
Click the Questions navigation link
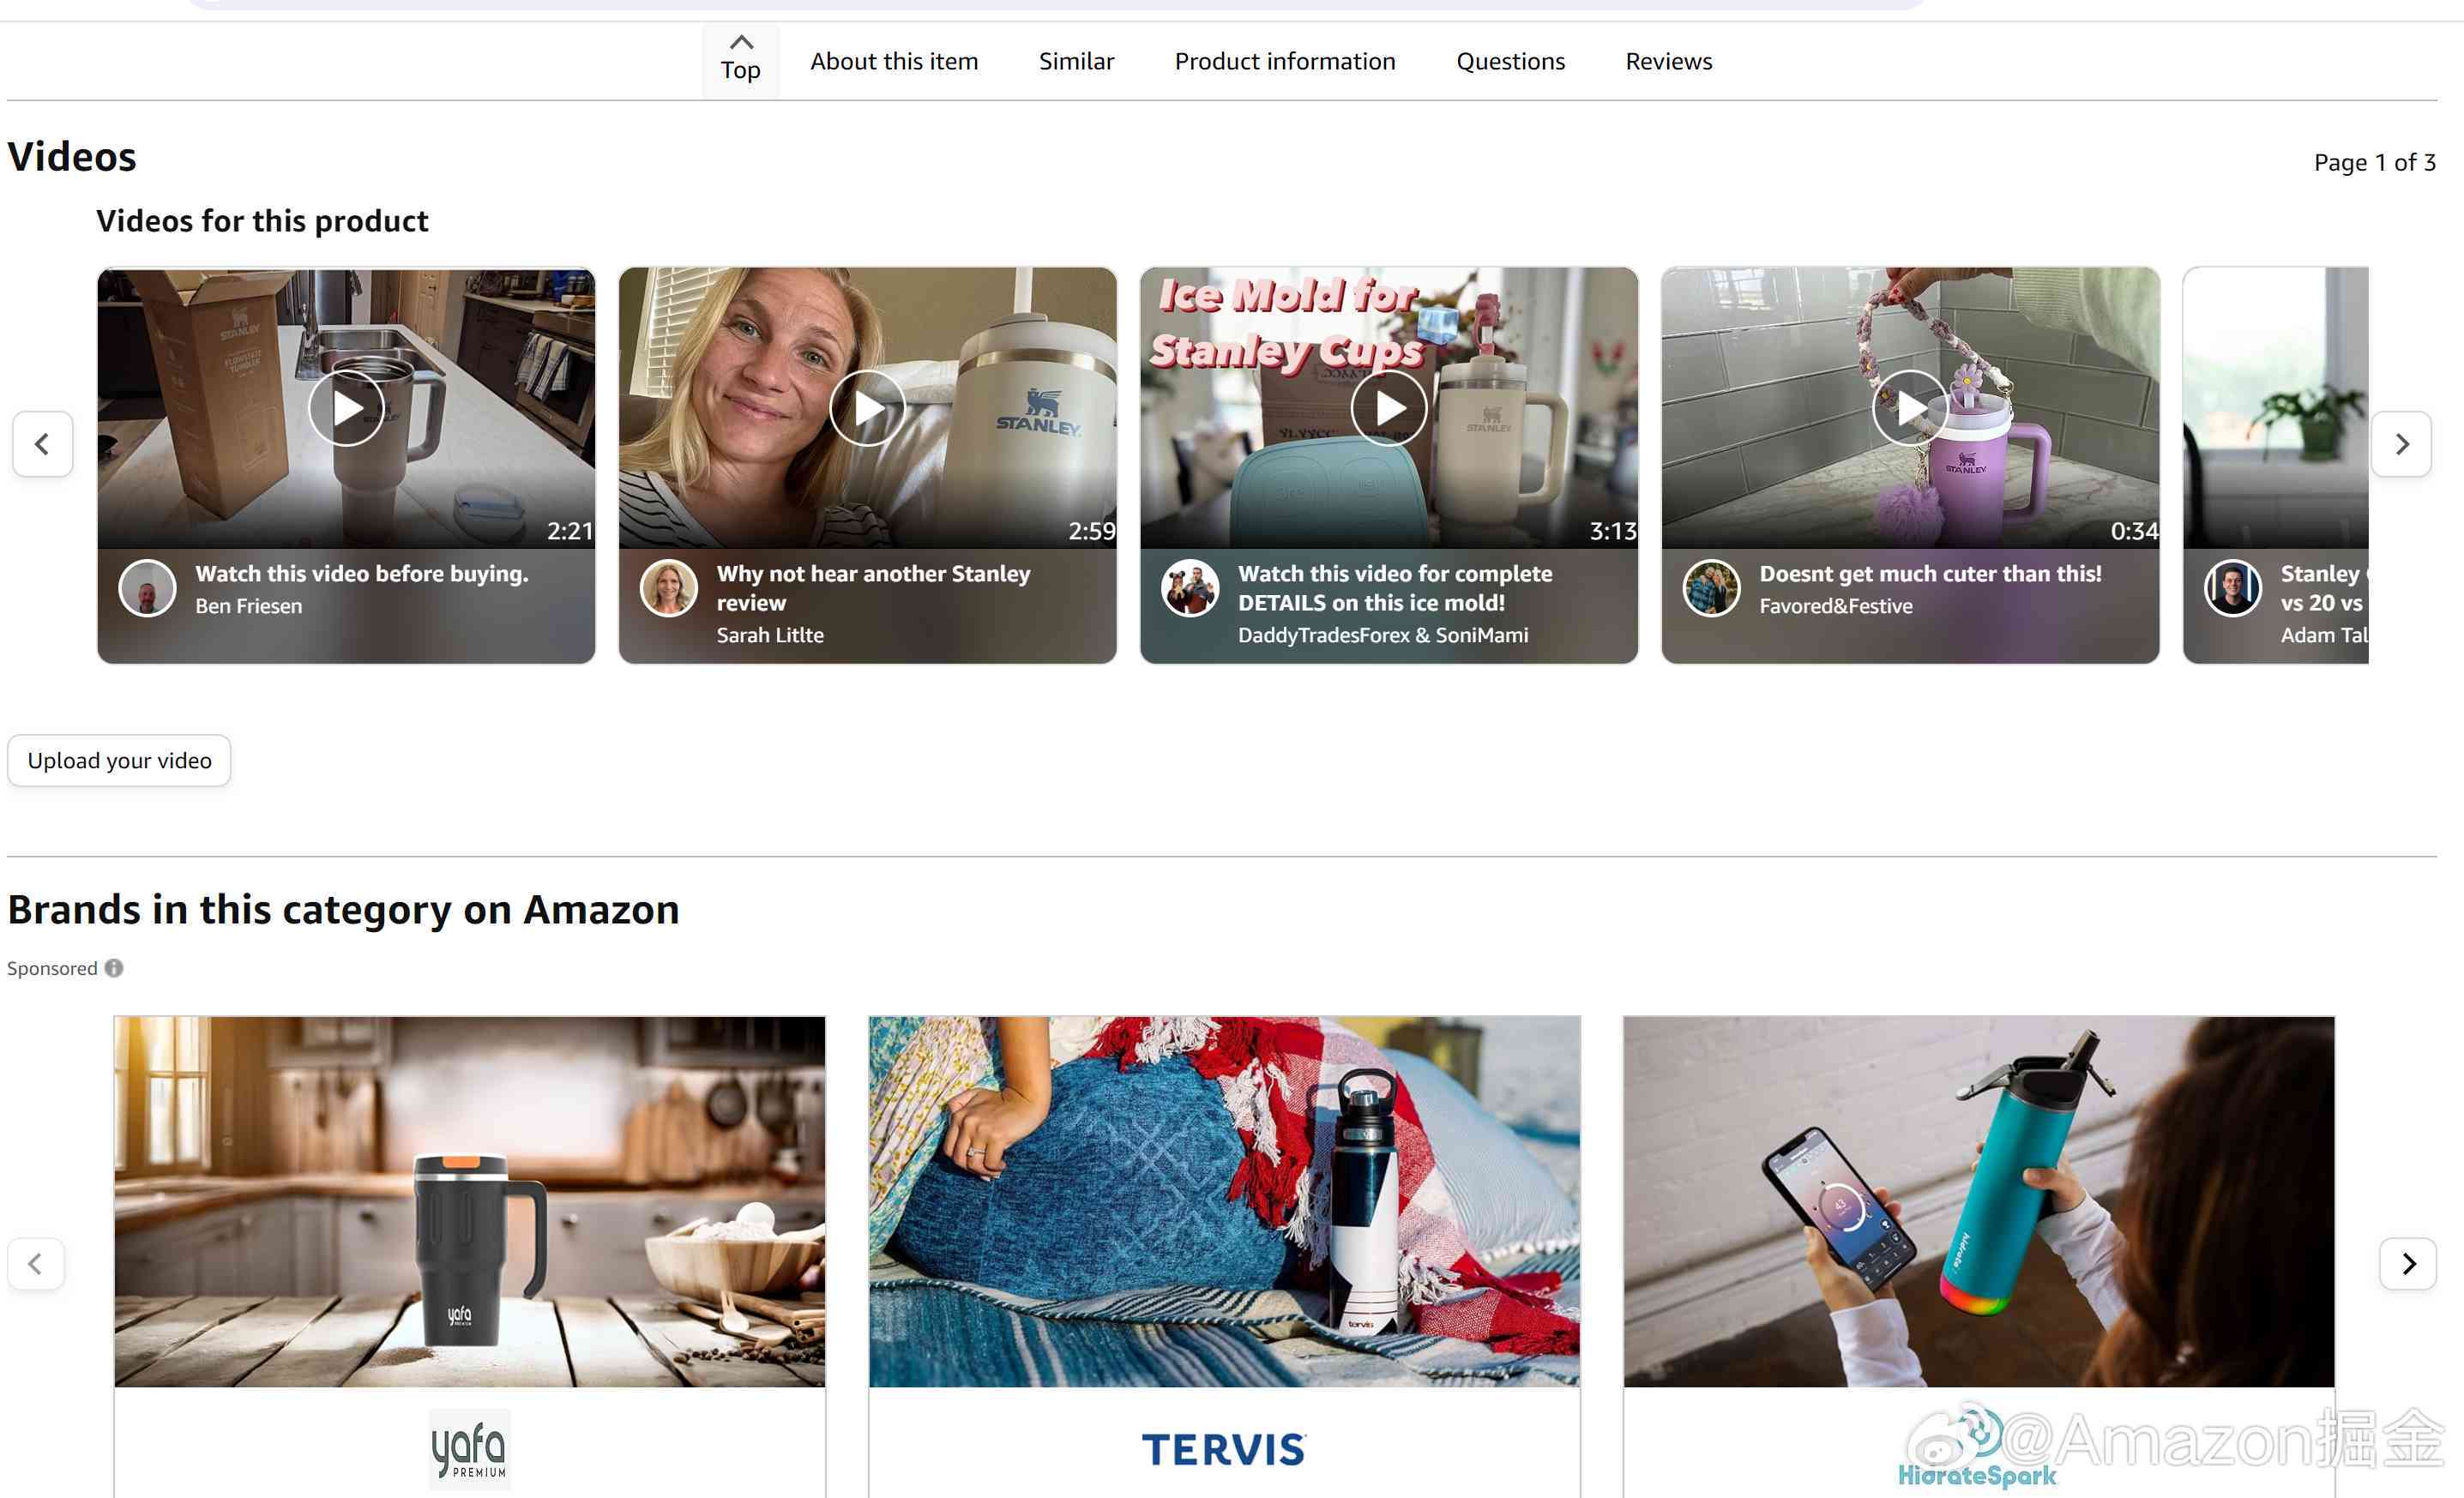coord(1510,60)
